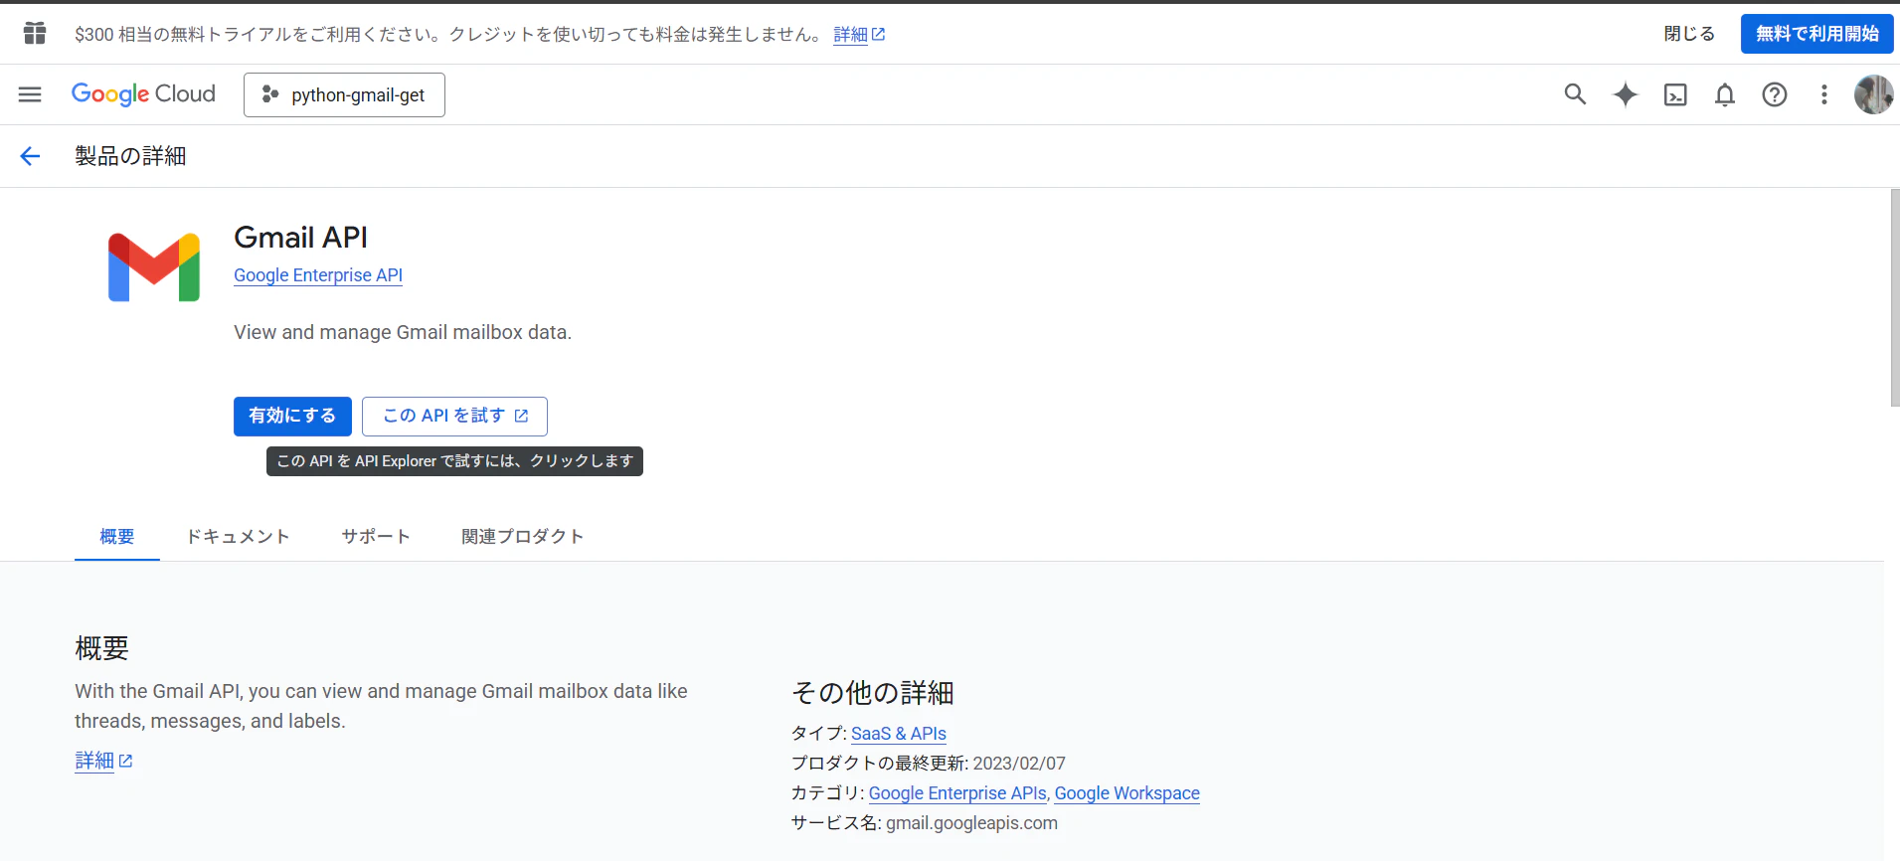The image size is (1900, 861).
Task: Go back using the blue arrow
Action: [30, 156]
